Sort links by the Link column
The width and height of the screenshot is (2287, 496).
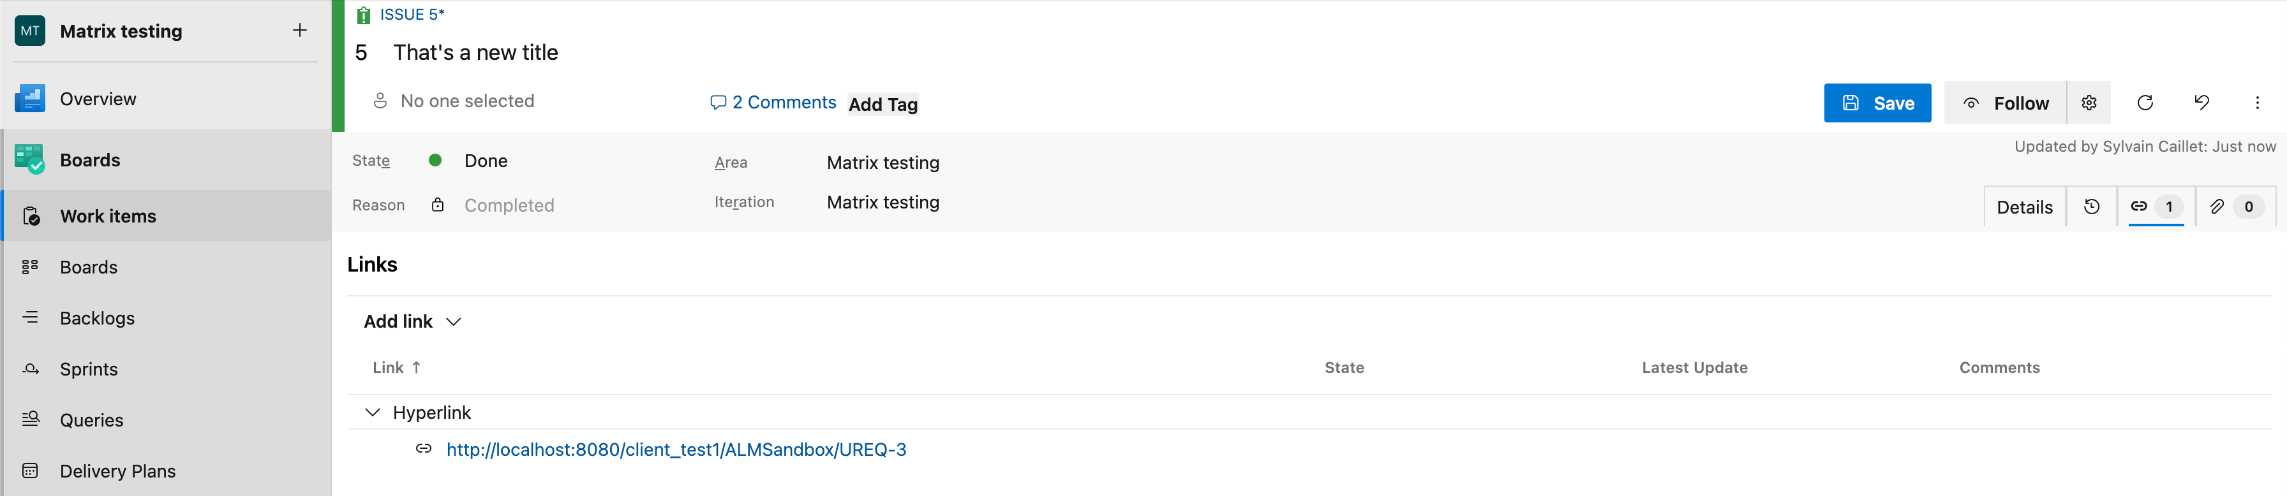pos(396,367)
